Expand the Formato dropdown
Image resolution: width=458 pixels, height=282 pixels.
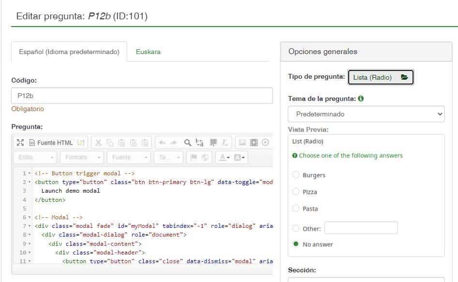click(82, 157)
